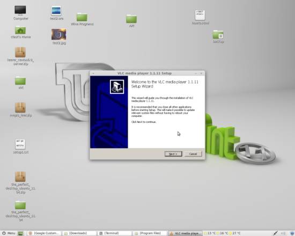This screenshot has height=236, width=295.
Task: Open the Mint Menu on the panel
Action: (x=9, y=233)
